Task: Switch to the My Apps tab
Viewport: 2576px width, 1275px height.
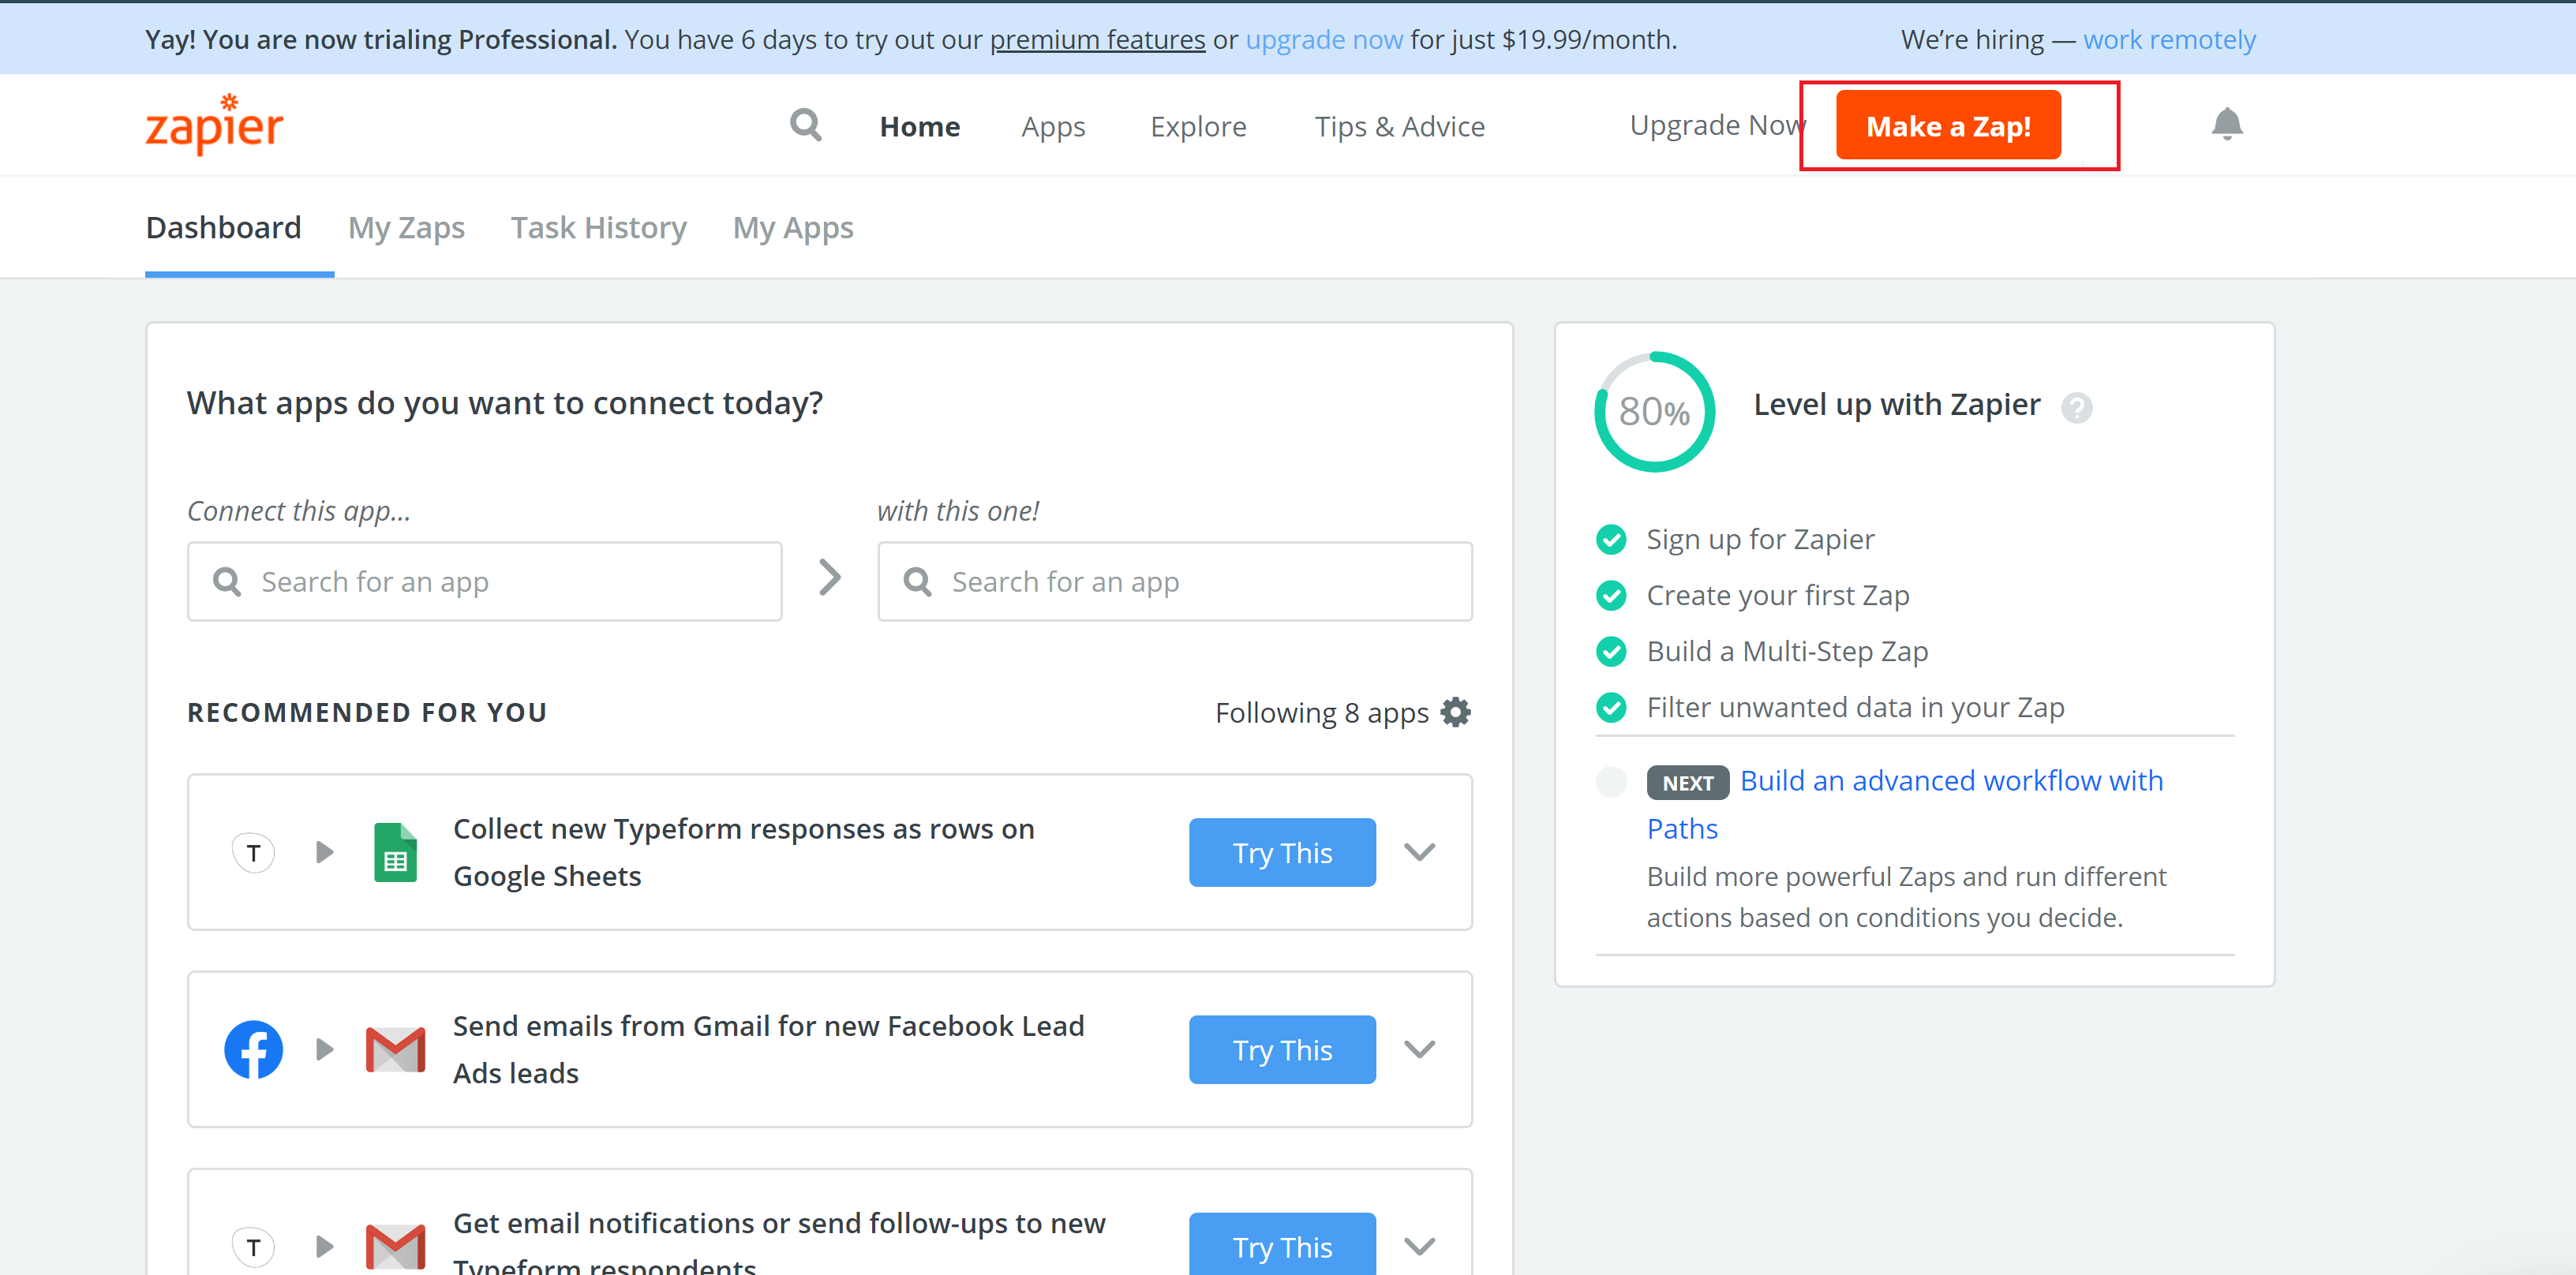Action: pos(793,227)
